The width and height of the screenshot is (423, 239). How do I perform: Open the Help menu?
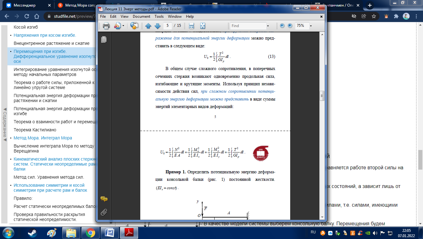(x=190, y=16)
